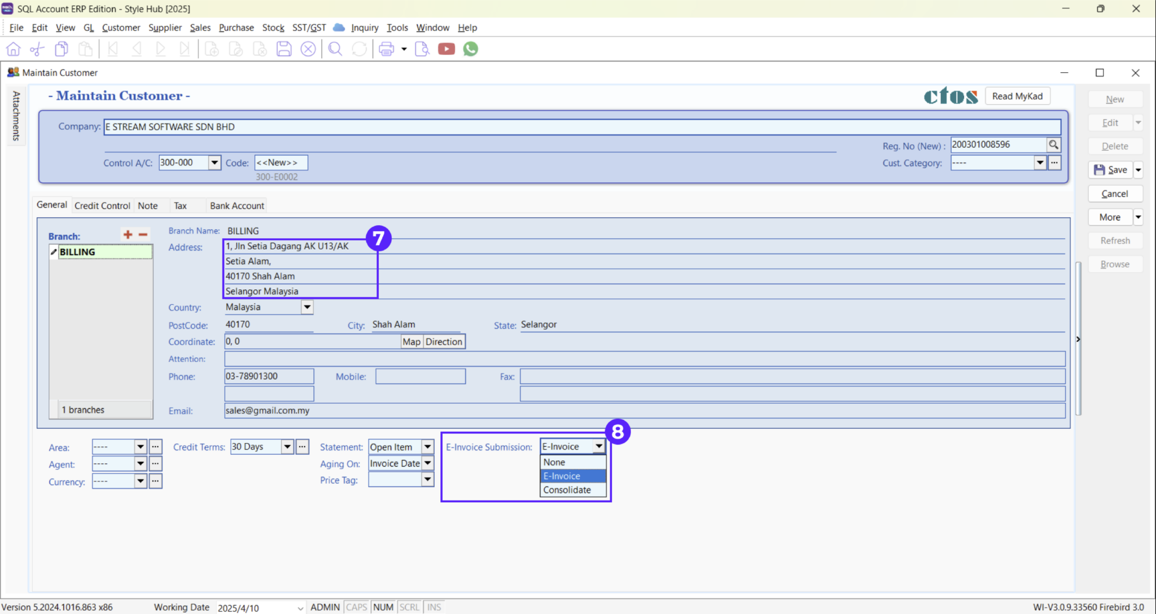Click the Read MyKad button
The width and height of the screenshot is (1156, 614).
click(x=1017, y=95)
